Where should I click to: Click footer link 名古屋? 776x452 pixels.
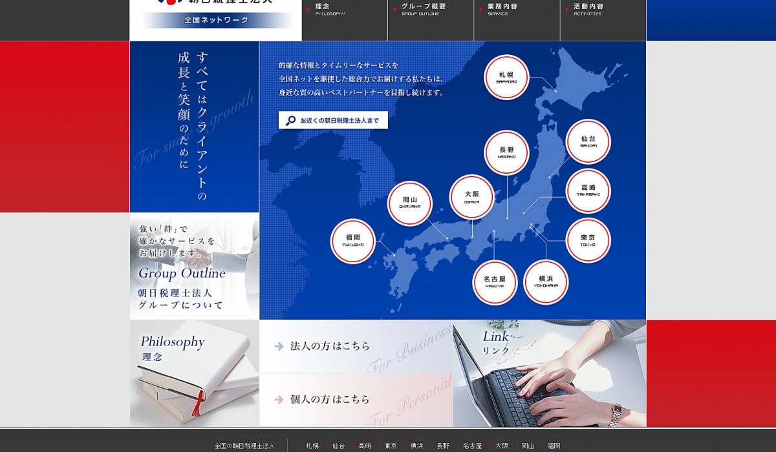[x=472, y=446]
